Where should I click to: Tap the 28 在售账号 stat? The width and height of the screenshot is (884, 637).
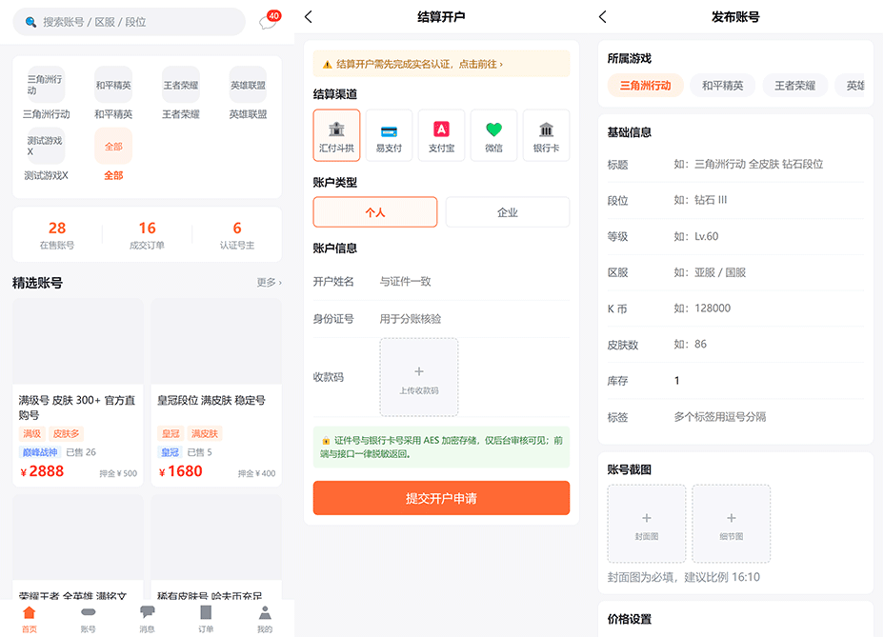[x=57, y=234]
